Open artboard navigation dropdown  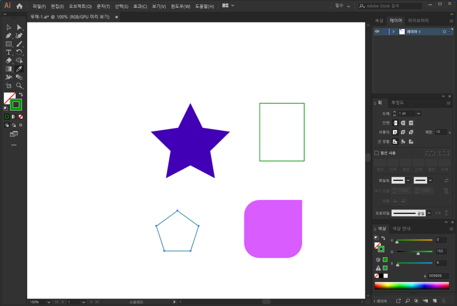click(83, 302)
